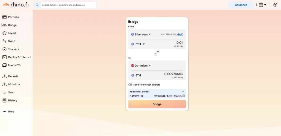Expand the More menu label
The width and height of the screenshot is (281, 136).
tap(11, 112)
